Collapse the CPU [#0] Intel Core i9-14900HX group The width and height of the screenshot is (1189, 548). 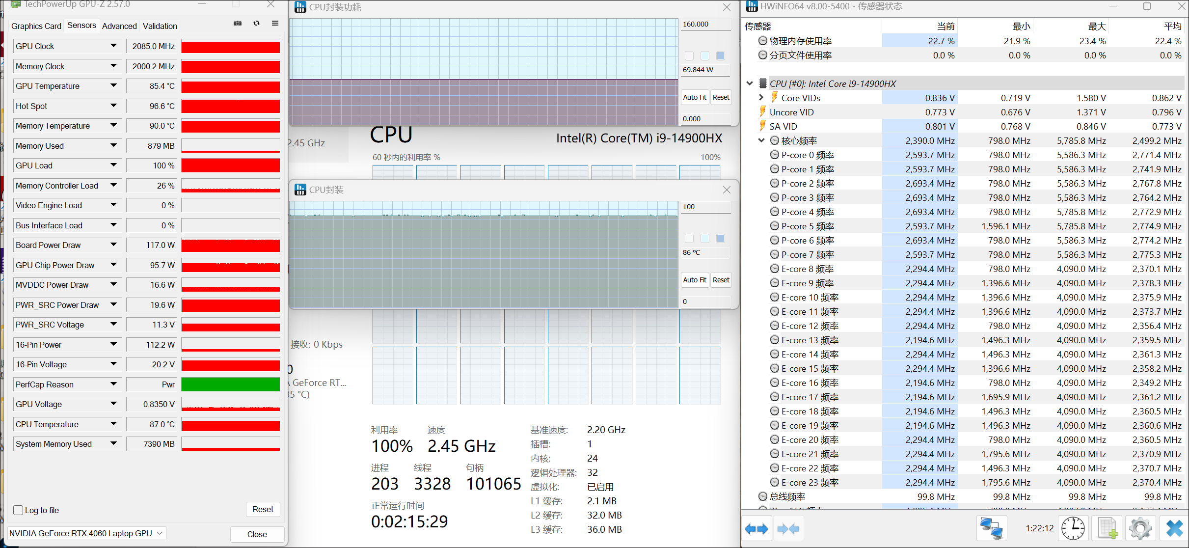click(x=750, y=83)
